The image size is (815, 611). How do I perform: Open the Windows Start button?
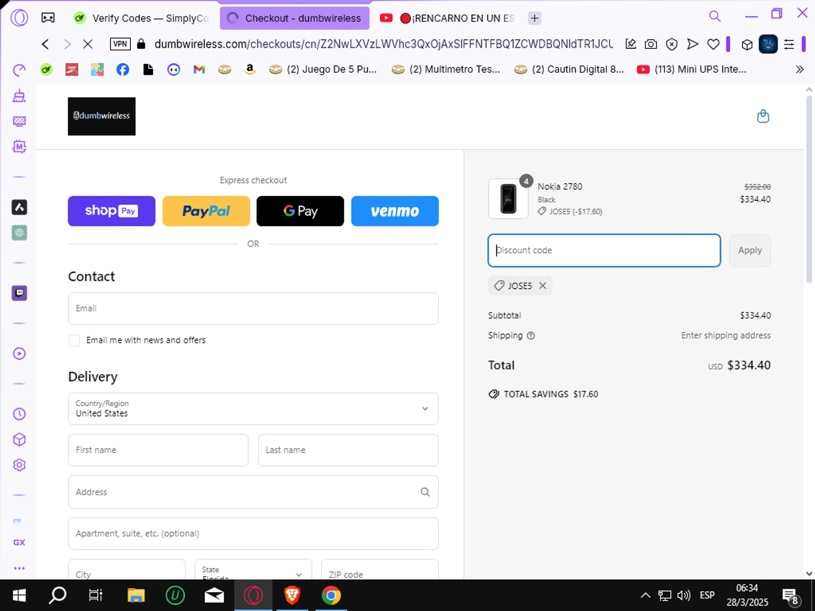20,595
